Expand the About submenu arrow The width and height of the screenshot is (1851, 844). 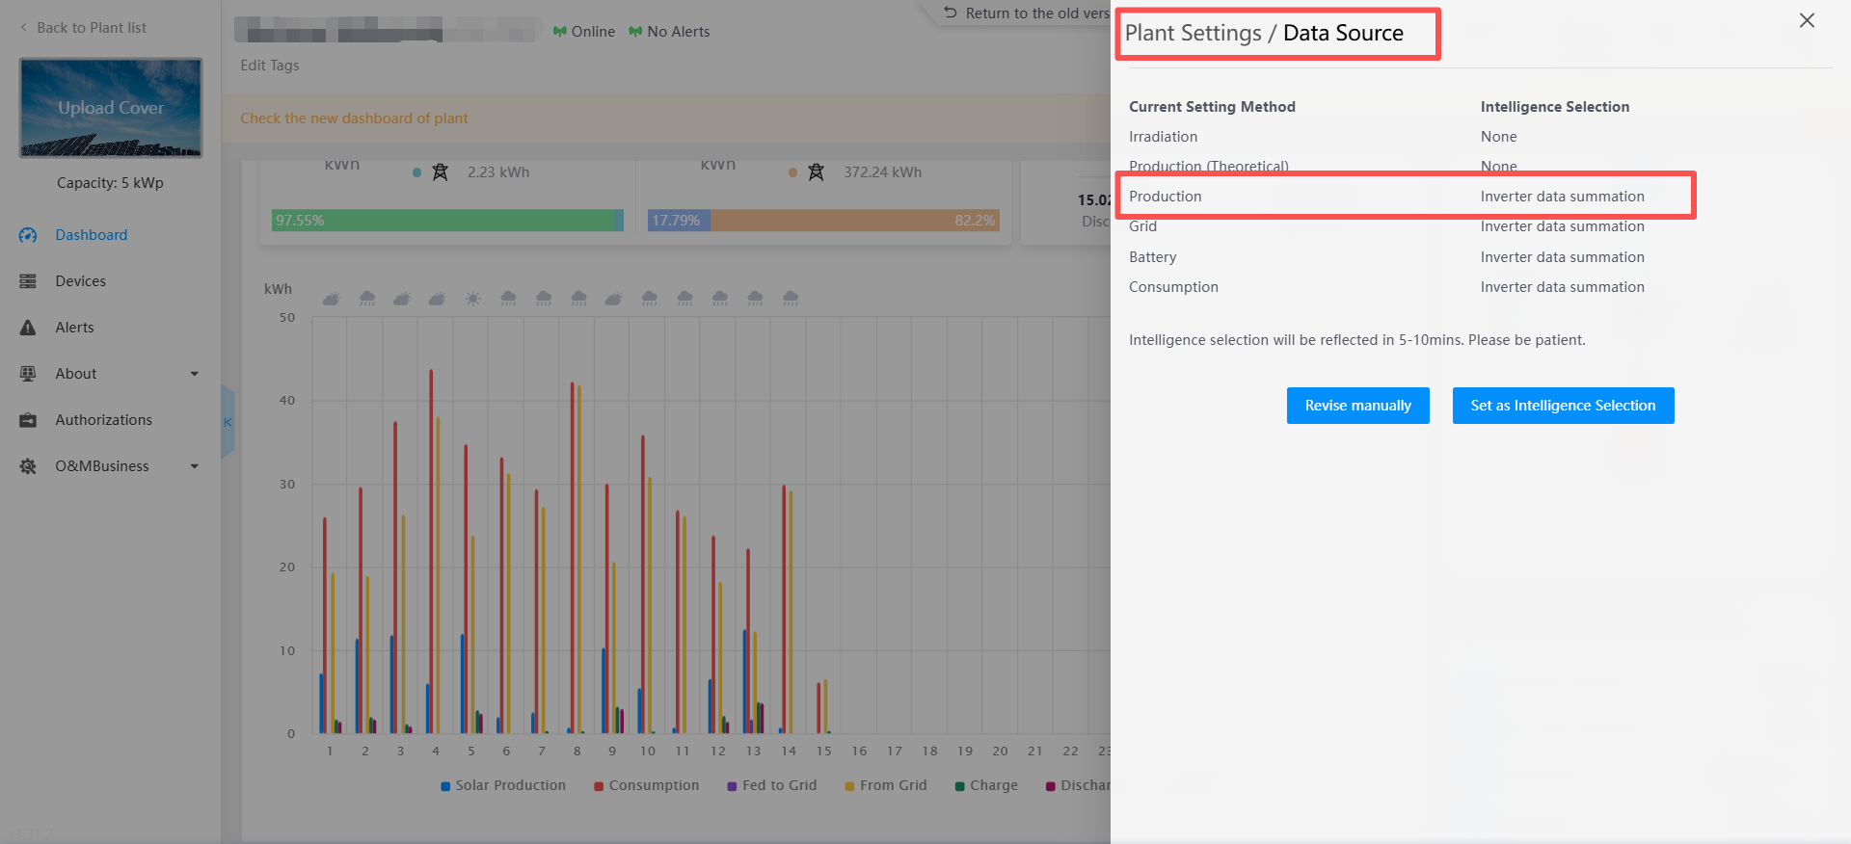[x=195, y=374]
